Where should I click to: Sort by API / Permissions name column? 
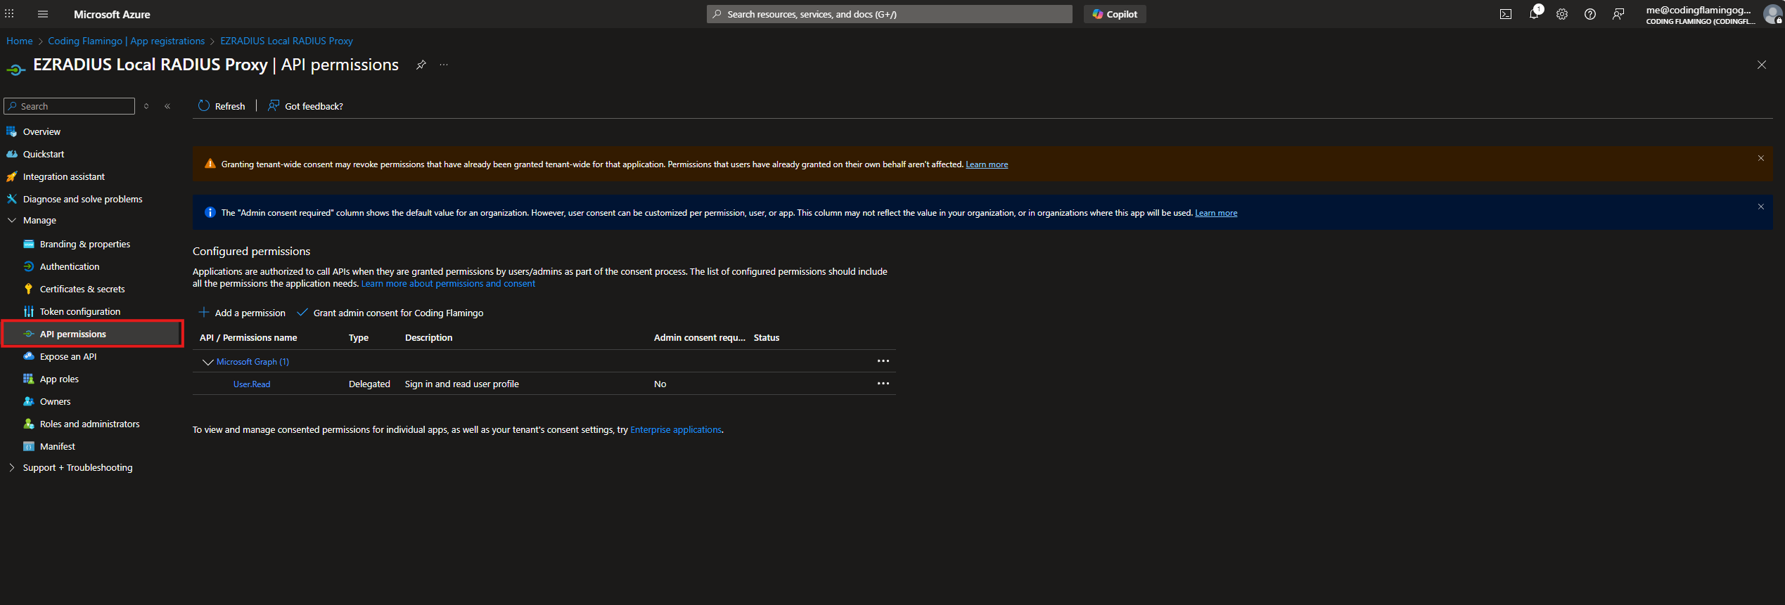coord(248,338)
